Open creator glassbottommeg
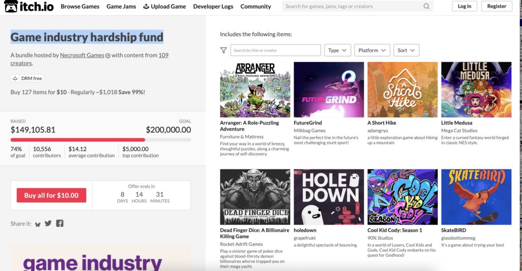 pos(458,238)
